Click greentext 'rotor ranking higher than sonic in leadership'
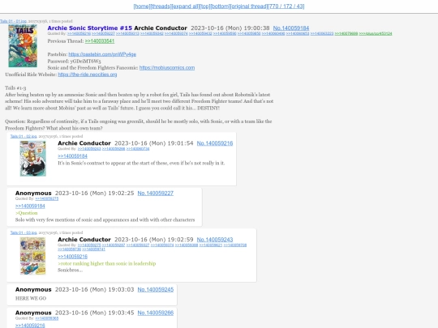 tap(107, 263)
